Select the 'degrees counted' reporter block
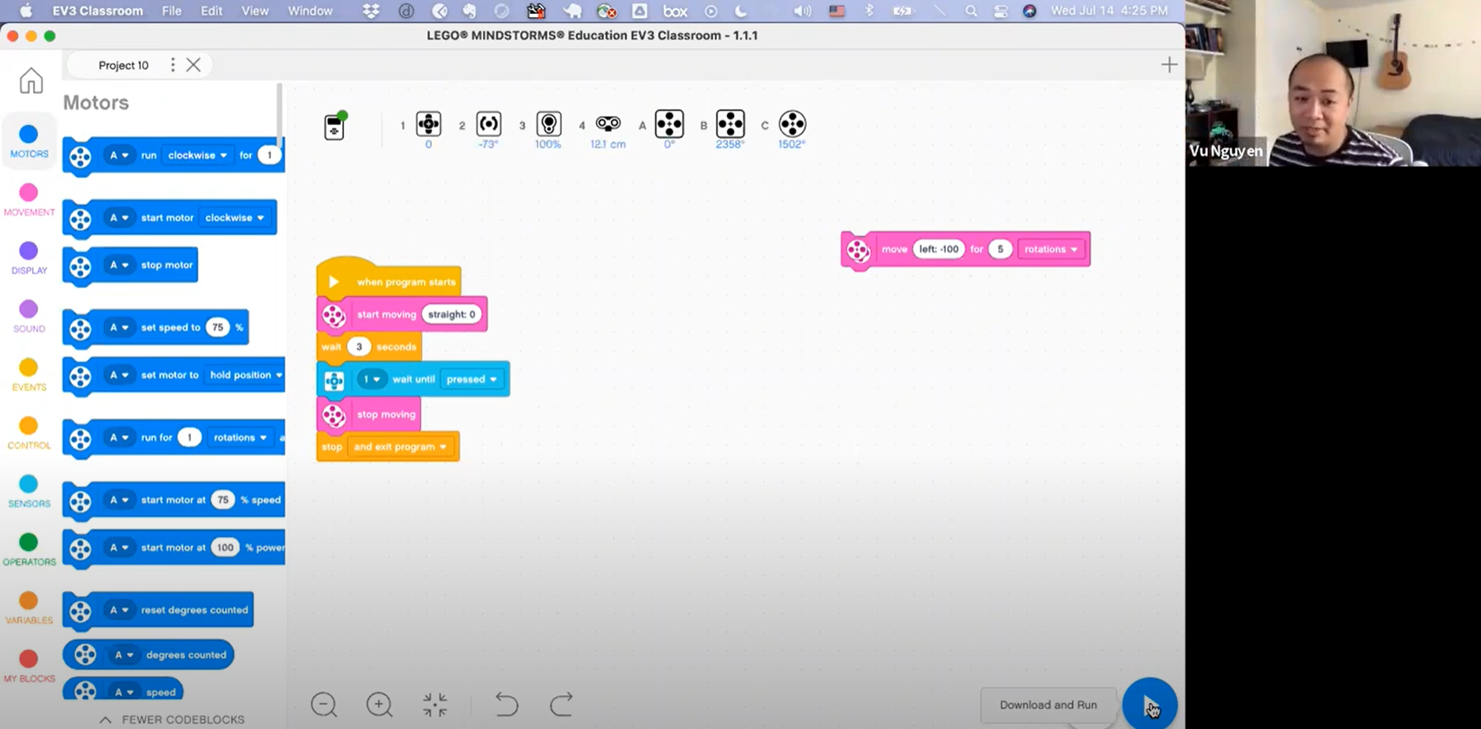Viewport: 1481px width, 729px height. (149, 655)
